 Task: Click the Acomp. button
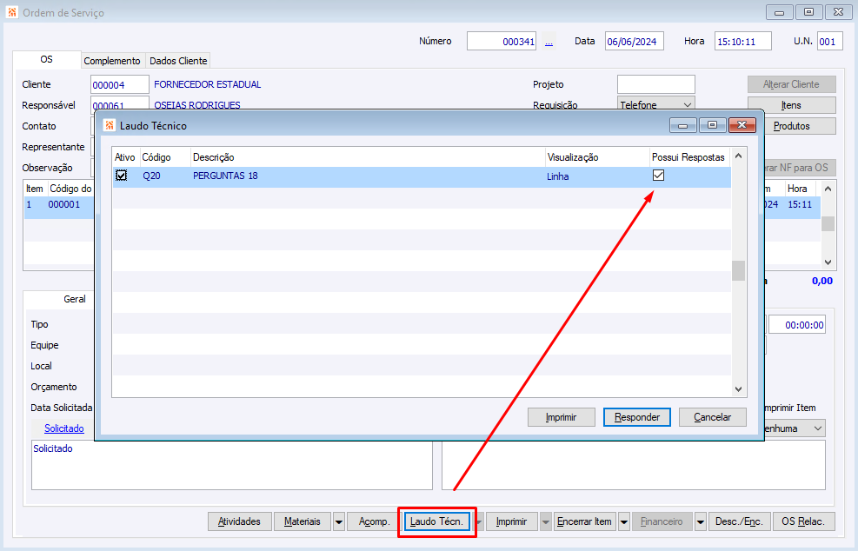point(375,521)
